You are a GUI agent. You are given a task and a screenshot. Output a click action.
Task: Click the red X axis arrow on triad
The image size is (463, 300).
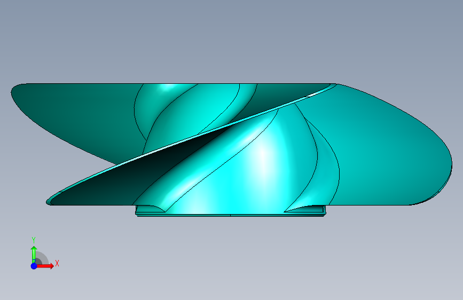tap(45, 266)
